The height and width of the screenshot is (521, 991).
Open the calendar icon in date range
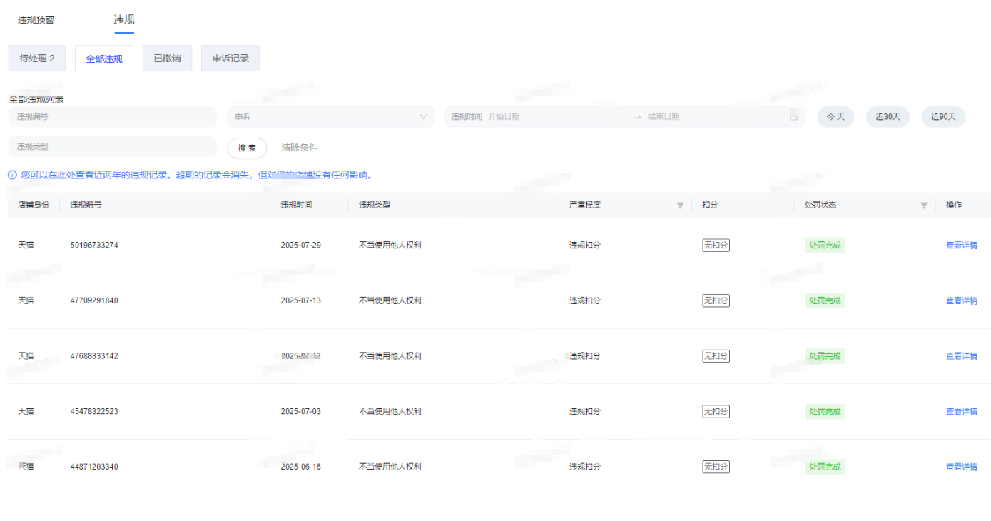(x=793, y=117)
